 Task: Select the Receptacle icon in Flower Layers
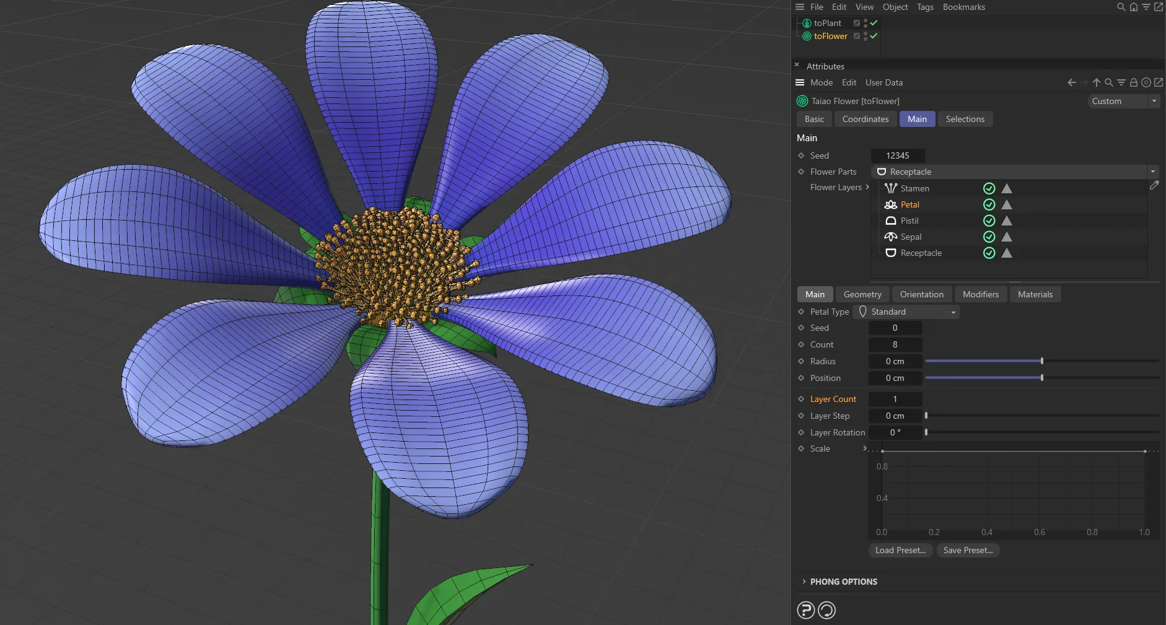(891, 253)
